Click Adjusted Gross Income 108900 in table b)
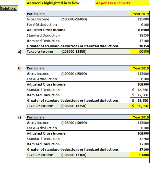Screen dimensions: 164x169 click(x=143, y=85)
